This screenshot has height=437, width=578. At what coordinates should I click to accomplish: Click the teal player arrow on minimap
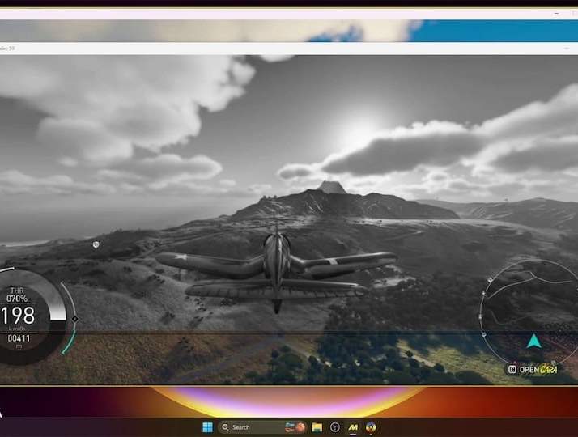tap(533, 342)
